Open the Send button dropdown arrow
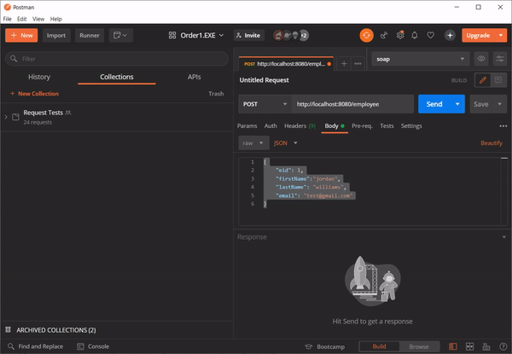This screenshot has height=354, width=512. point(457,104)
